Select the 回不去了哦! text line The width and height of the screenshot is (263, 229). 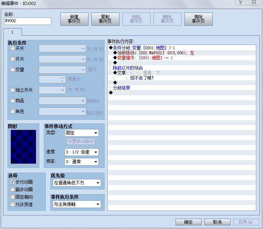point(182,78)
